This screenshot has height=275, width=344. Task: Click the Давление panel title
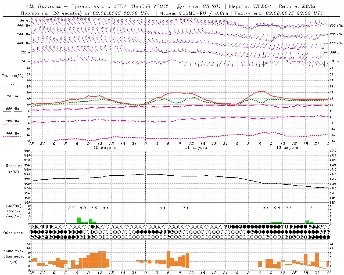coord(14,166)
